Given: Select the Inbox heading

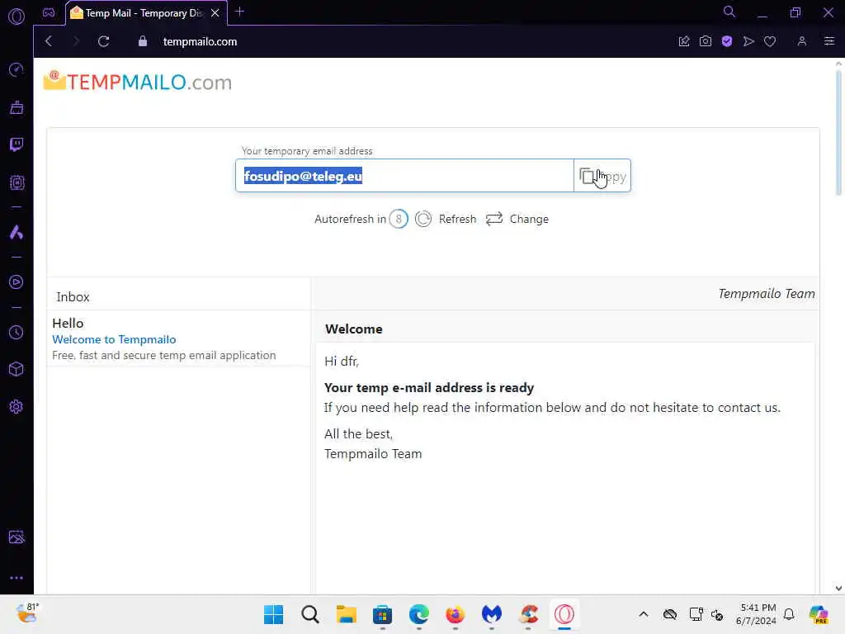Looking at the screenshot, I should click(73, 297).
